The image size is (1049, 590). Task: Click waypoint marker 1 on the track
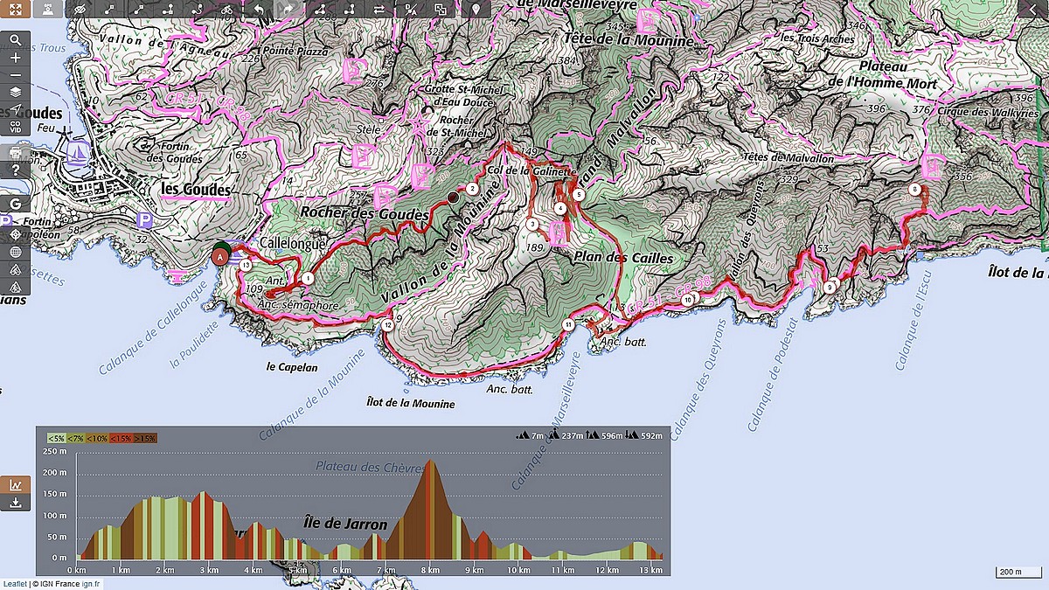(308, 278)
